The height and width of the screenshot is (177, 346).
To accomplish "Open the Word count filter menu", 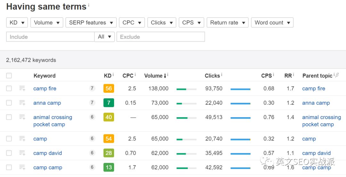I will pos(272,22).
